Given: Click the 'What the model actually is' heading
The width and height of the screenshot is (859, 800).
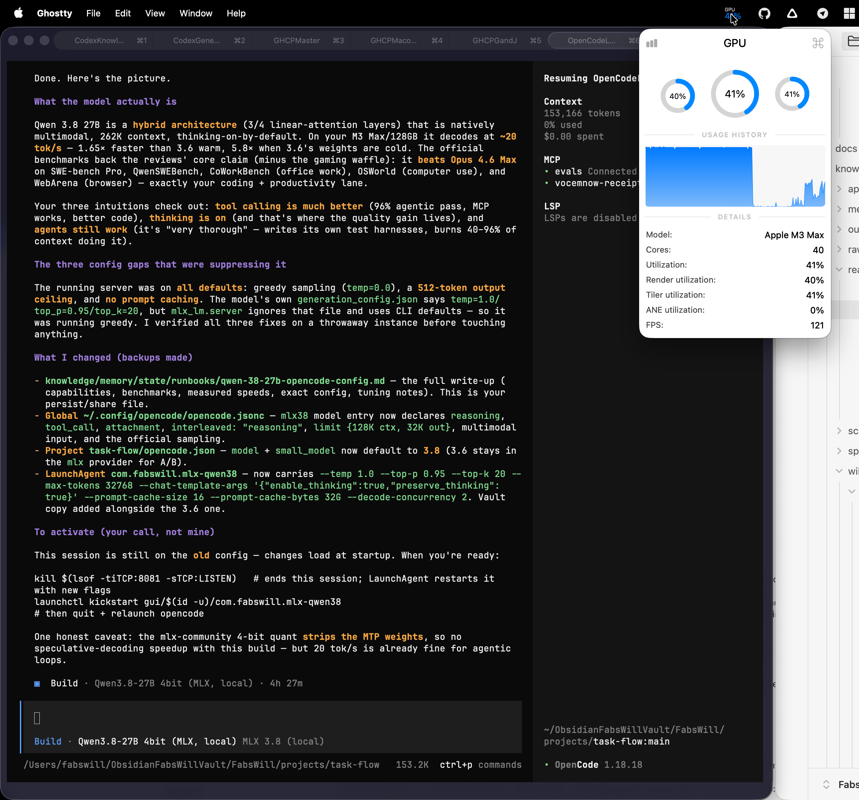Looking at the screenshot, I should (x=105, y=102).
